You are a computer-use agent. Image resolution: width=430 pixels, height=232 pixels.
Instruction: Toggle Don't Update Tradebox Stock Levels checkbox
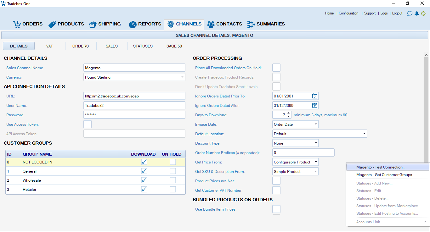276,86
